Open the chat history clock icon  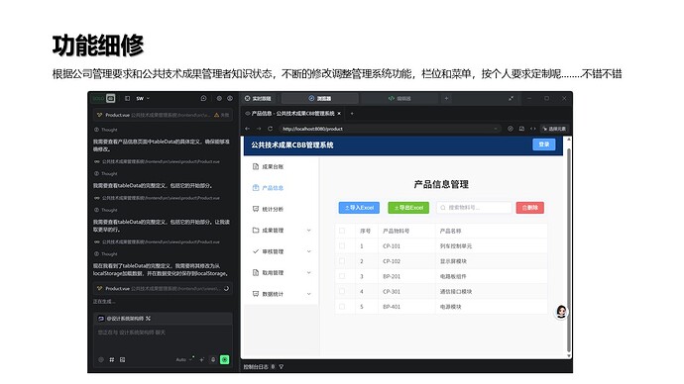point(203,98)
